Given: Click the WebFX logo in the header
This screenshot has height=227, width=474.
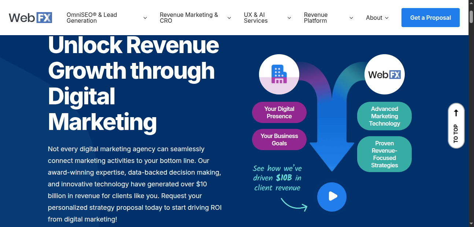Looking at the screenshot, I should pyautogui.click(x=30, y=17).
